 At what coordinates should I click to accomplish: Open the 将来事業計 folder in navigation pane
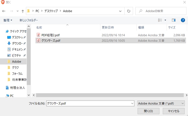pos(19,80)
